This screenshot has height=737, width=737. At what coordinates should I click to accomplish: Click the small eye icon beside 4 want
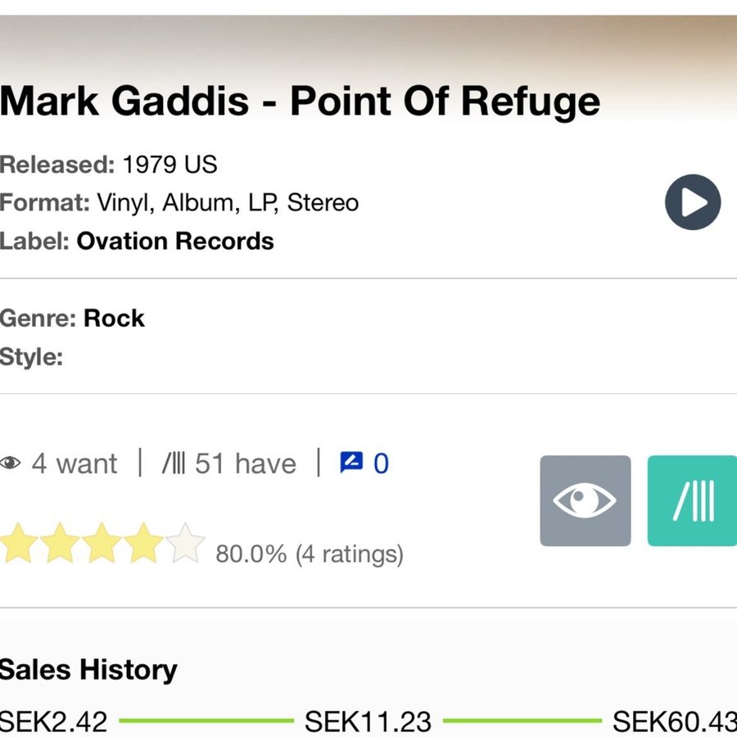click(x=11, y=463)
